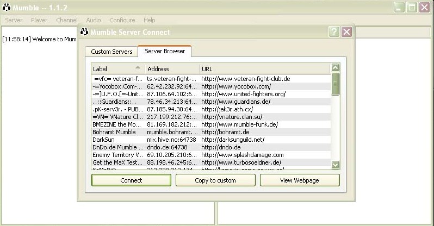Click the scroll up arrow in server list

point(335,67)
